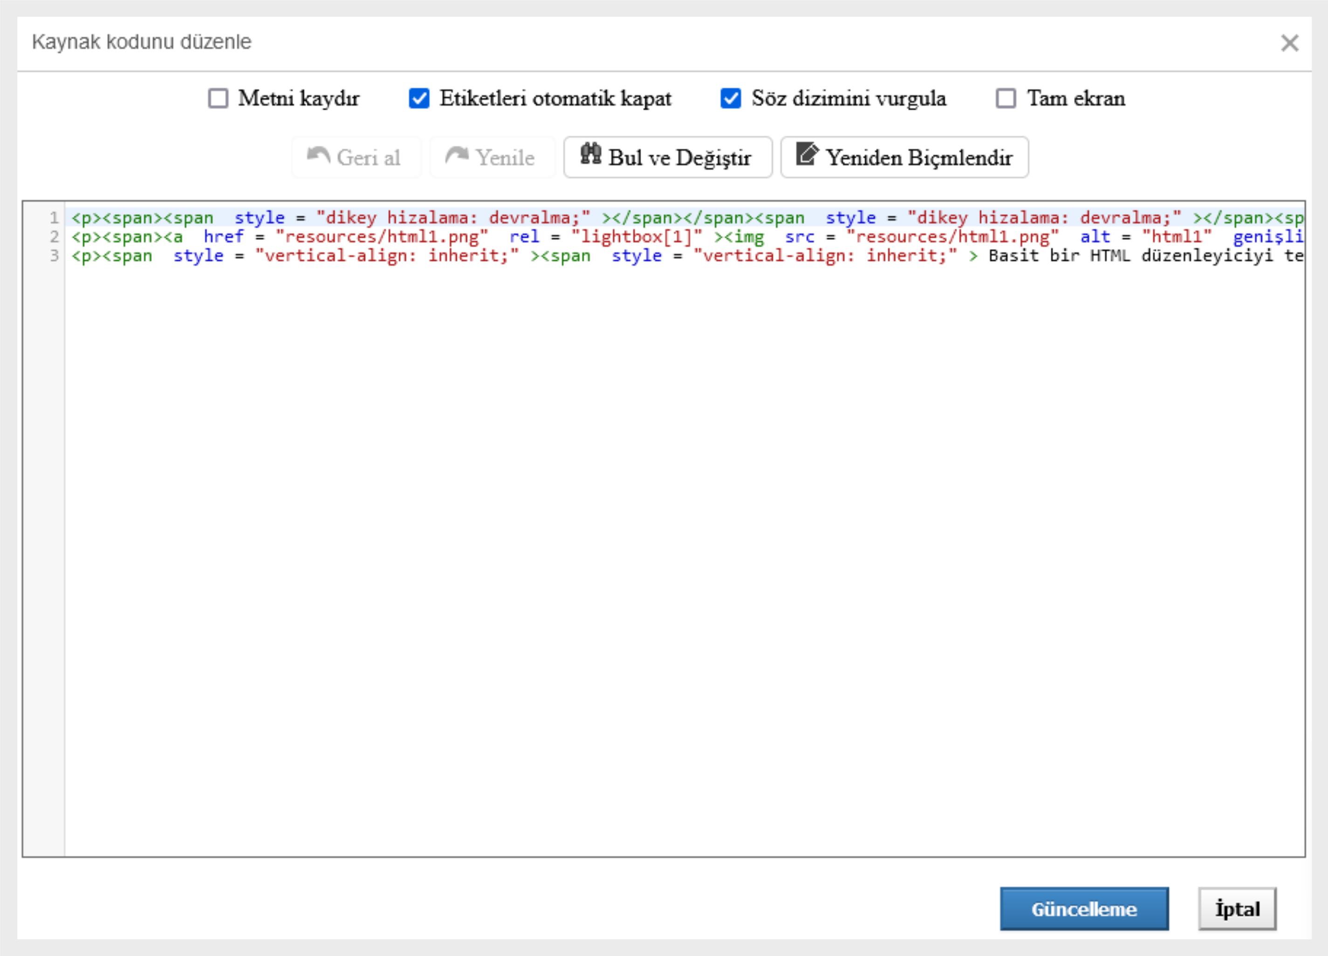Close the Kaynak kodunu düzenle dialog
Viewport: 1328px width, 956px height.
tap(1289, 43)
